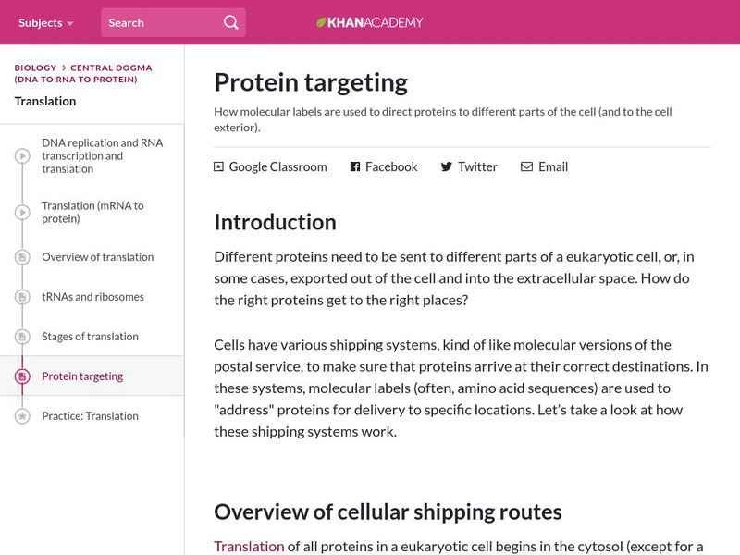The width and height of the screenshot is (740, 555).
Task: Click the Khan Academy logo
Action: pyautogui.click(x=369, y=21)
